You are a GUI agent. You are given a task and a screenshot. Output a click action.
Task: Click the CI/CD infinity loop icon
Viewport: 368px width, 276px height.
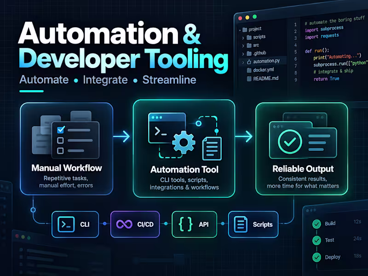124,224
